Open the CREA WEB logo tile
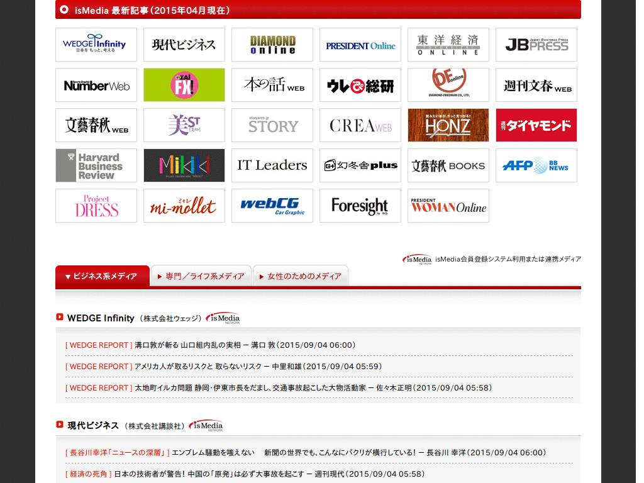This screenshot has width=644, height=483. (360, 125)
